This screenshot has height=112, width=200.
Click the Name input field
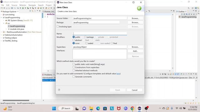pyautogui.click(x=100, y=34)
